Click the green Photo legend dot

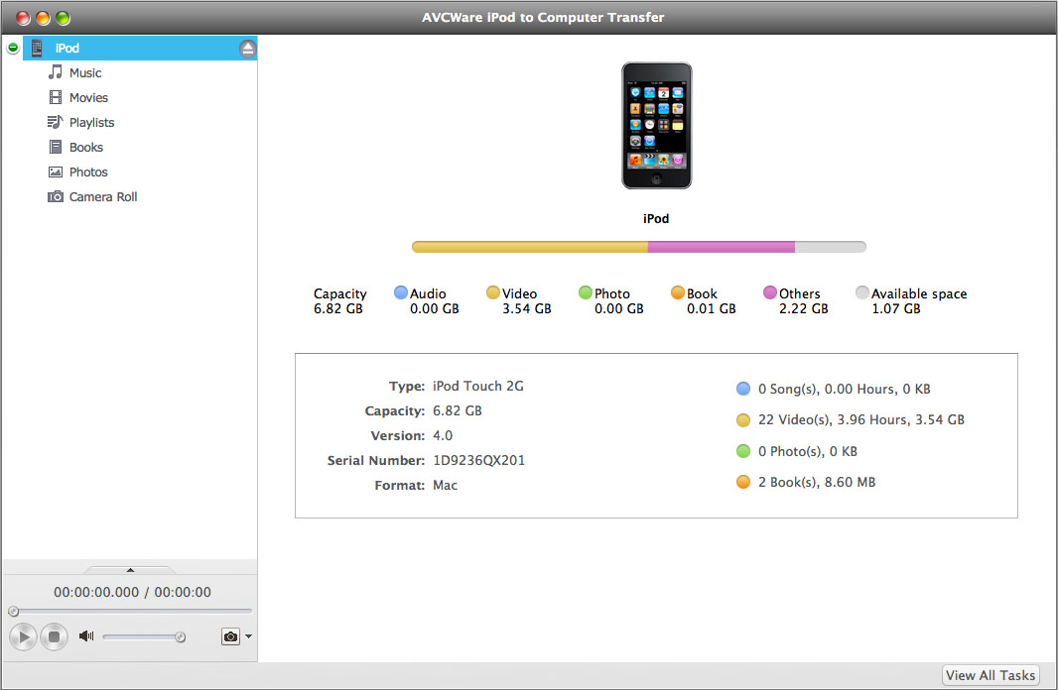tap(585, 292)
